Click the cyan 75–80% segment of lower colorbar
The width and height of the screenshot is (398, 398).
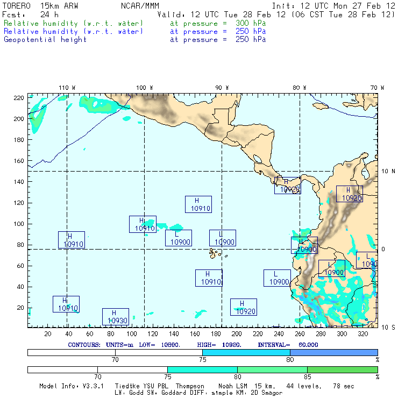click(x=202, y=369)
